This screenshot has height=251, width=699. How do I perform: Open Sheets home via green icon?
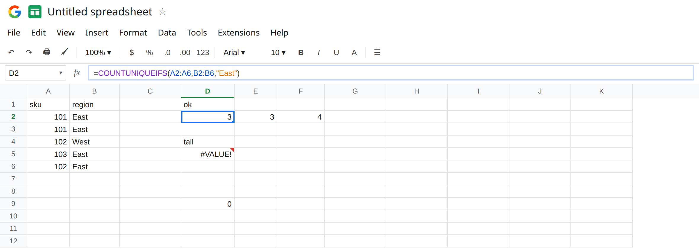tap(35, 12)
